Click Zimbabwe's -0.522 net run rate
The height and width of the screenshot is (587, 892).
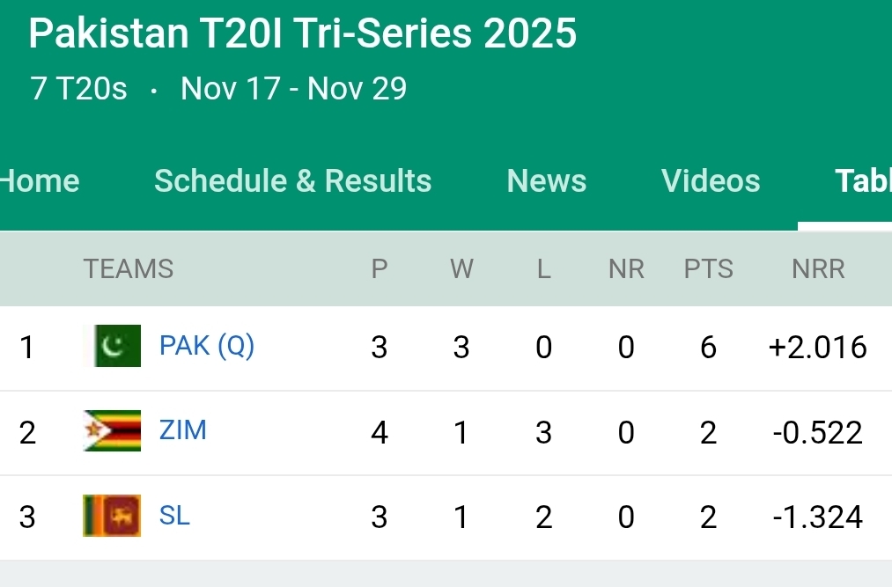point(818,432)
